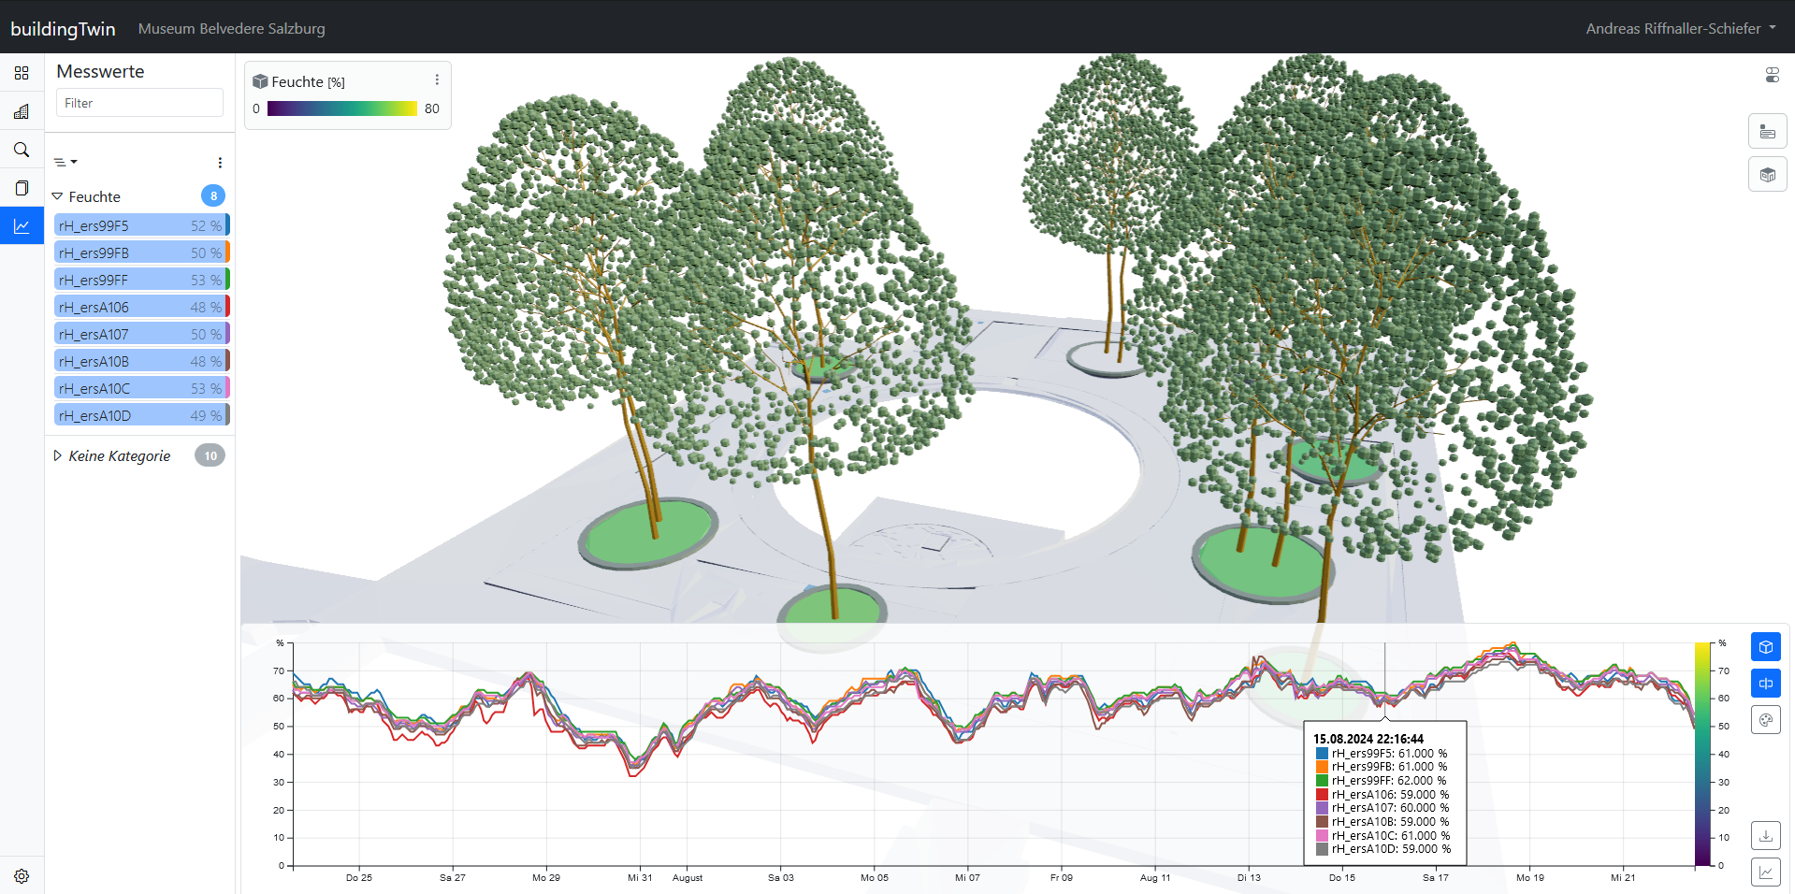Download chart data with the download icon
The height and width of the screenshot is (894, 1795).
coord(1765,835)
